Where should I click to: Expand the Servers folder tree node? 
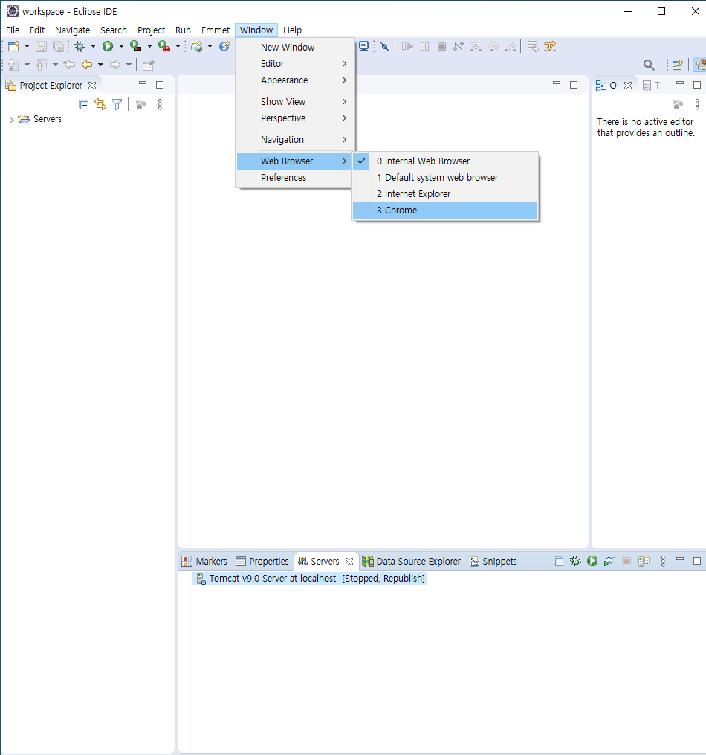click(x=12, y=120)
